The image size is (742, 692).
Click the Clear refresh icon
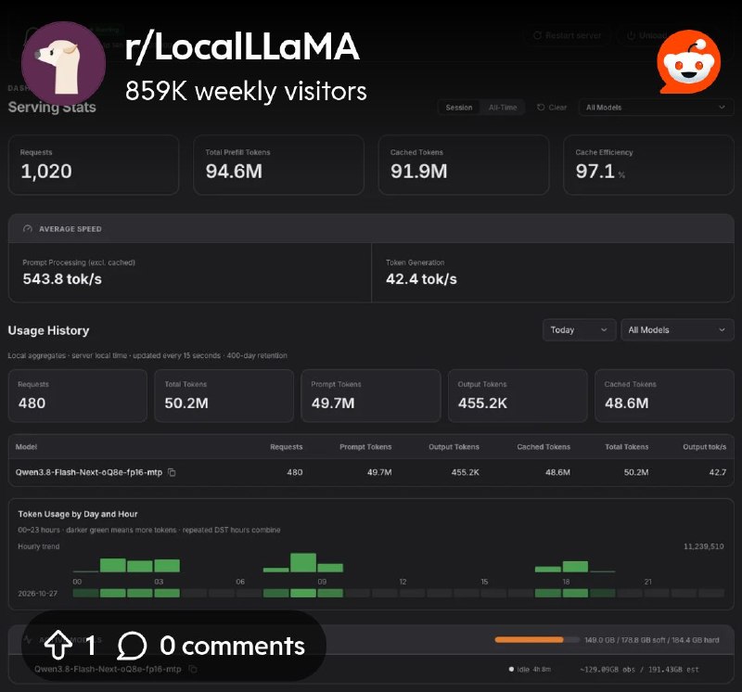tap(541, 108)
